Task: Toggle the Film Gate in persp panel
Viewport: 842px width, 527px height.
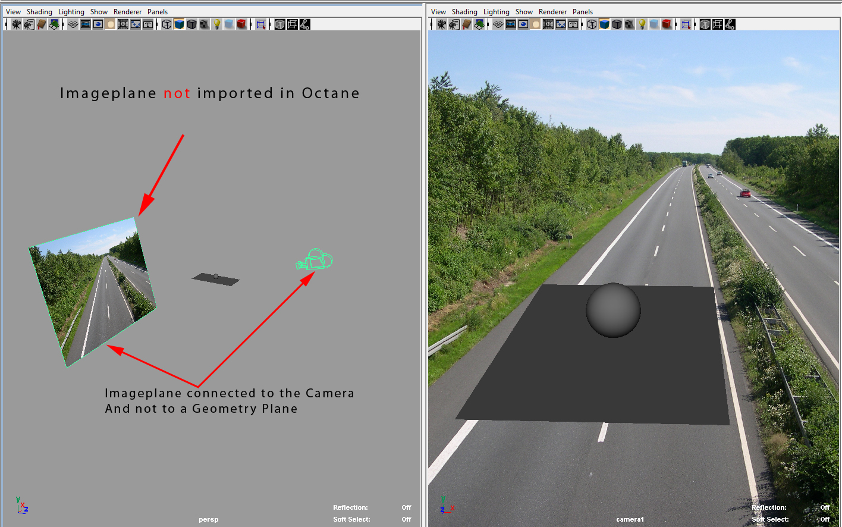Action: point(86,24)
